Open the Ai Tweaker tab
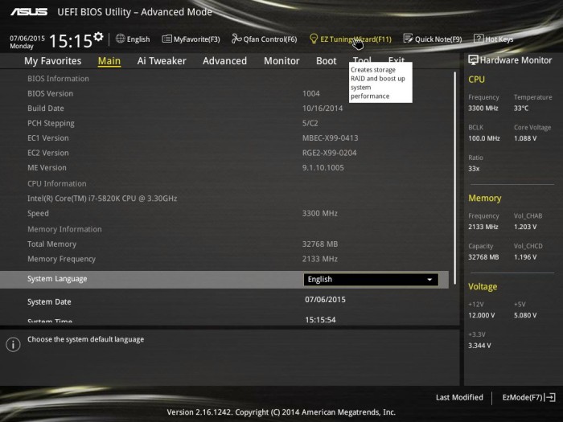The image size is (563, 422). click(x=162, y=60)
